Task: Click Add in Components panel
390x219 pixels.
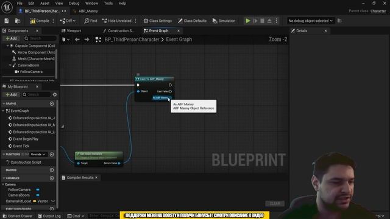Action: [x=11, y=38]
